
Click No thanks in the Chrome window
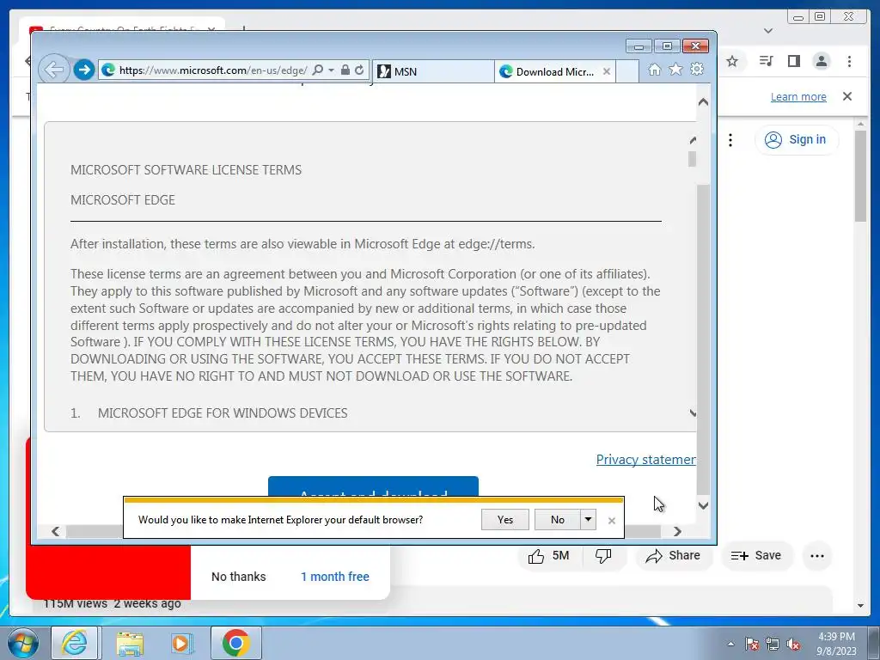pyautogui.click(x=239, y=577)
